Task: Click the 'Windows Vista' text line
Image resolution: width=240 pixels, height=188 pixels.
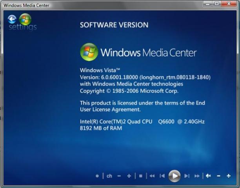Action: click(x=100, y=70)
